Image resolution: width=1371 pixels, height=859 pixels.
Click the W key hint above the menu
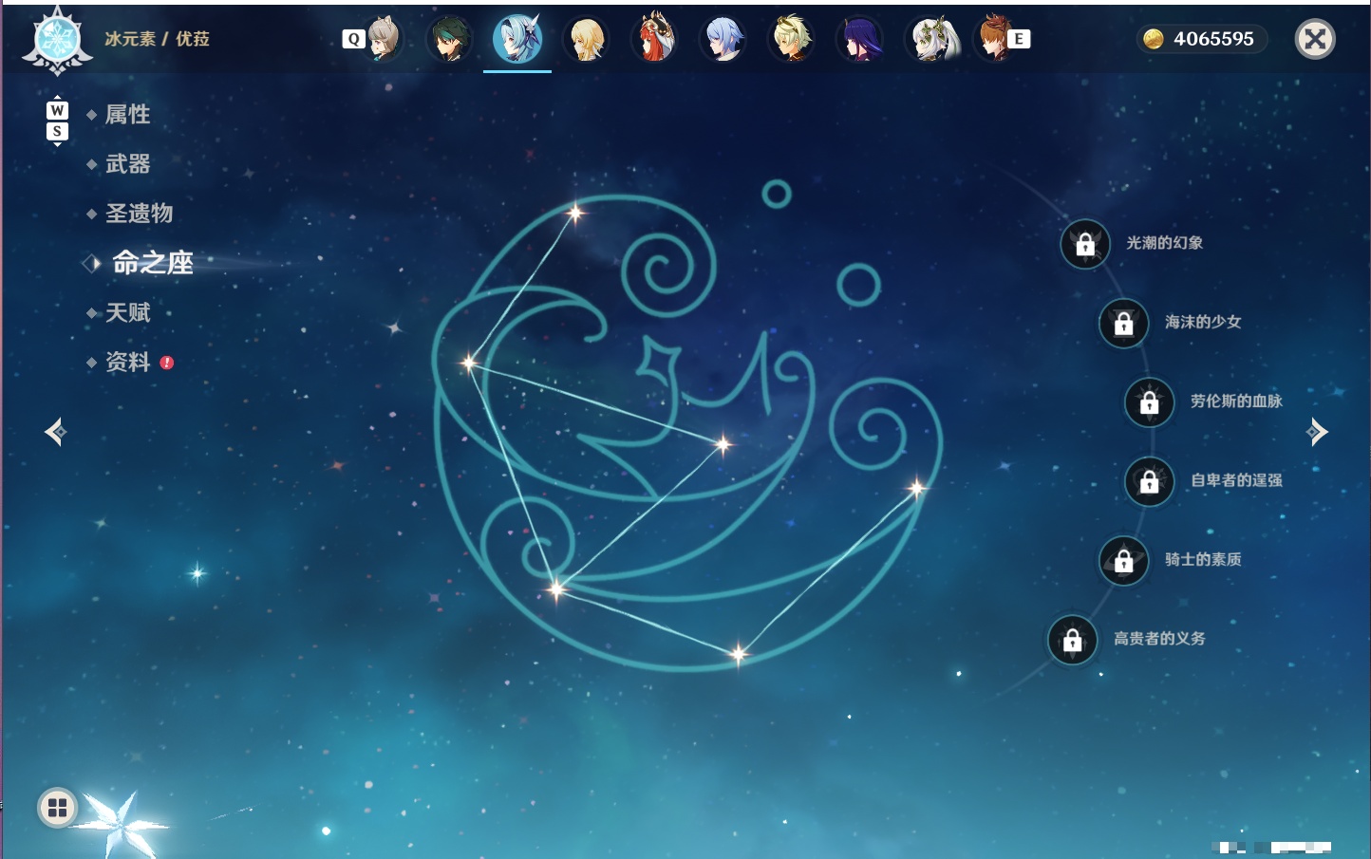pos(57,110)
